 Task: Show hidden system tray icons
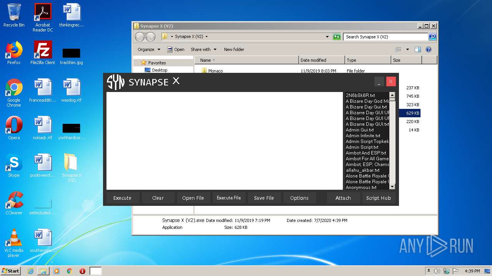(429, 271)
